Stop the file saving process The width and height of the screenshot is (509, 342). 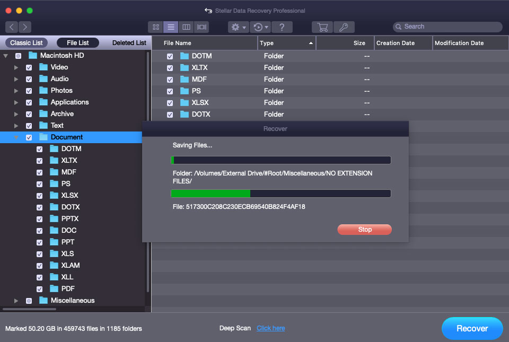coord(365,230)
